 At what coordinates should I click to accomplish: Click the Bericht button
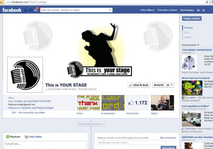159,85
